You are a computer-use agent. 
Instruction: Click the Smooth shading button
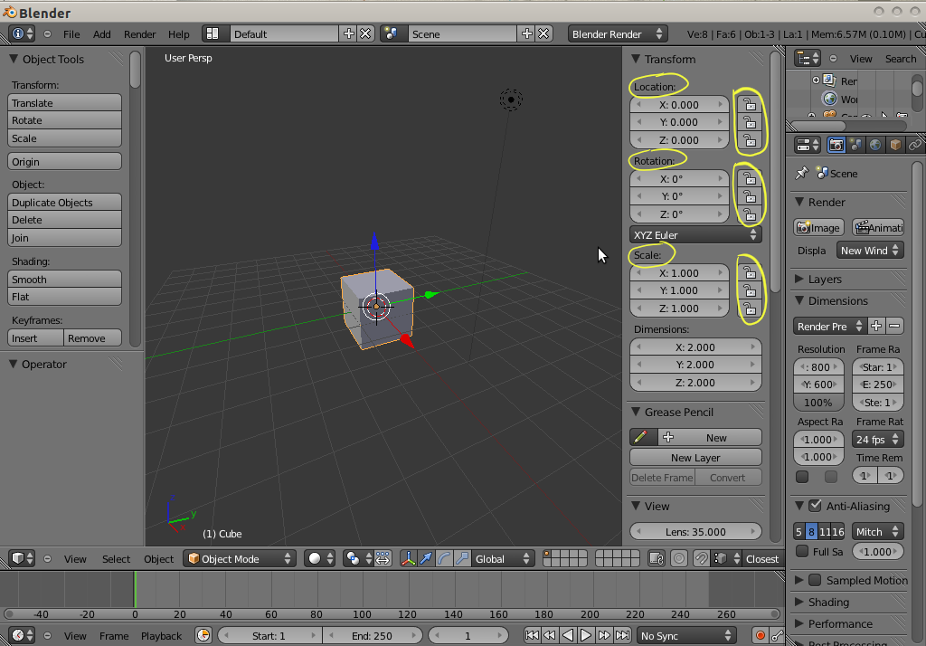tap(64, 279)
